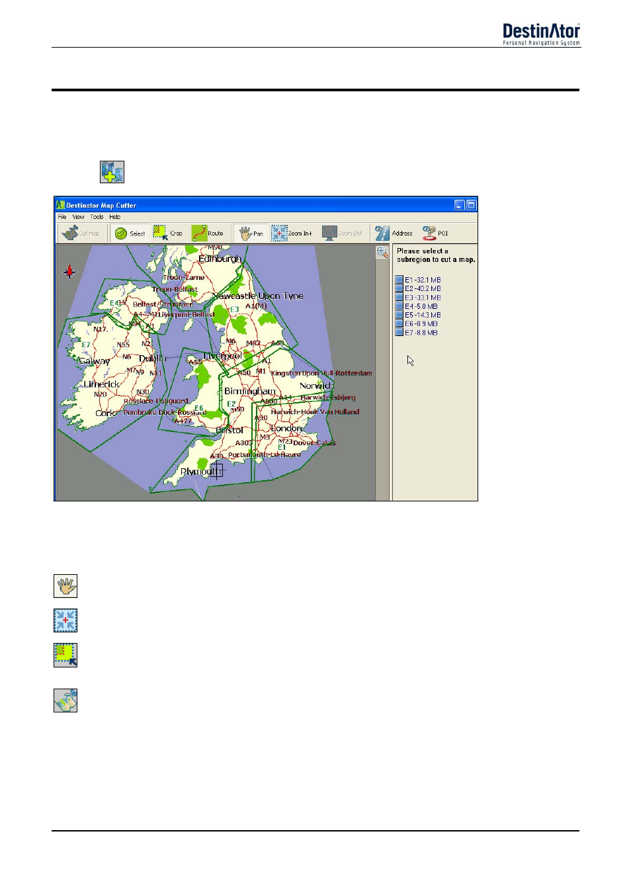
Task: Click the London label on the map
Action: (286, 428)
